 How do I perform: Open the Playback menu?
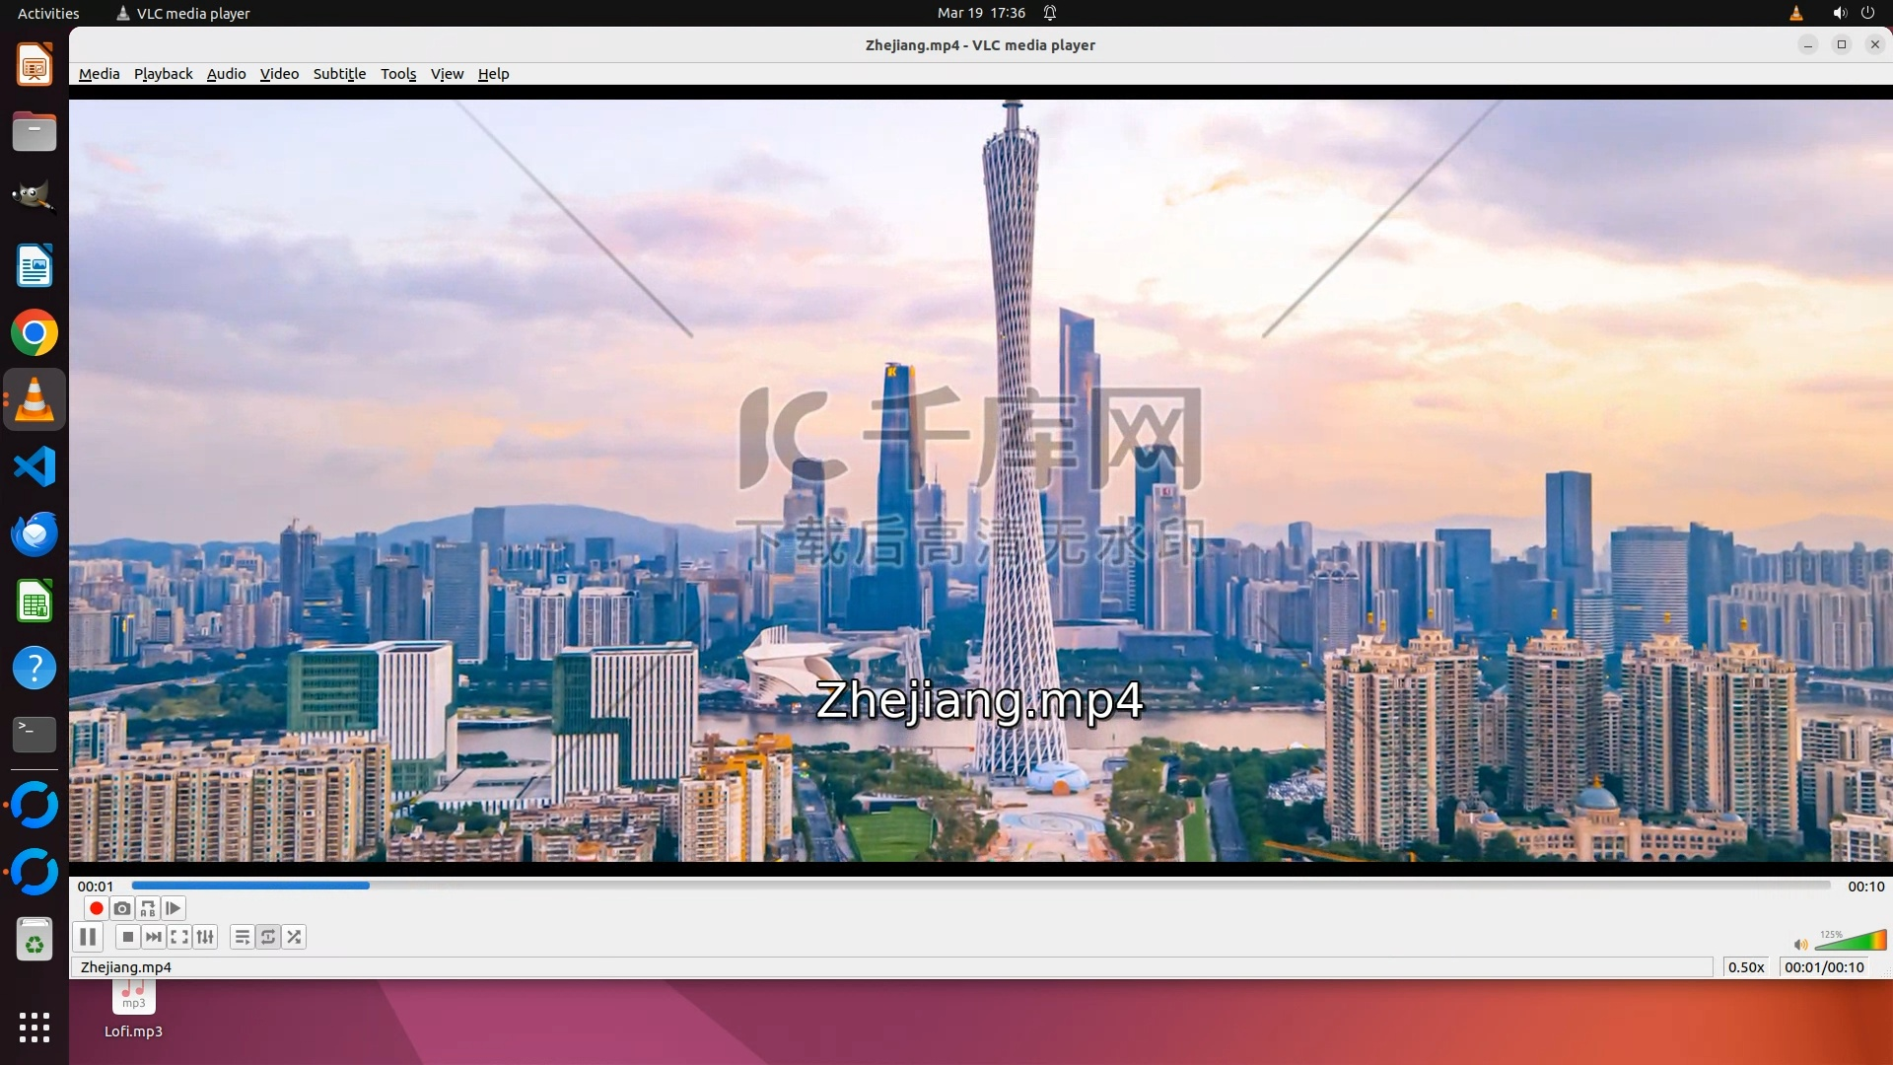click(163, 74)
